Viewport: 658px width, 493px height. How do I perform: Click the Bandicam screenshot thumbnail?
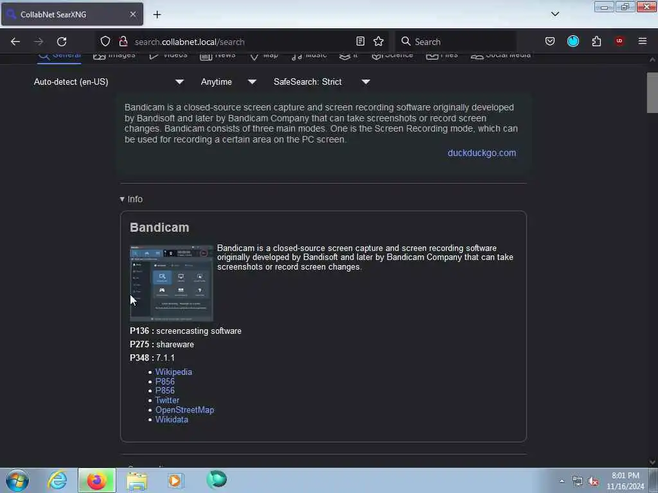pyautogui.click(x=171, y=283)
